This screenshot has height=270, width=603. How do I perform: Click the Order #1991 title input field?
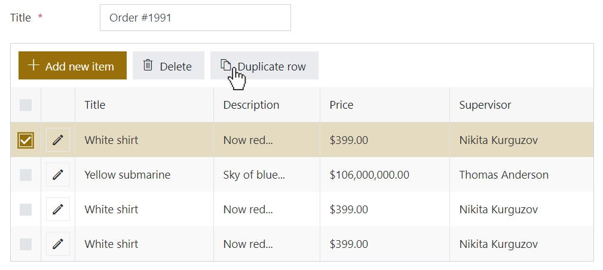(x=195, y=18)
